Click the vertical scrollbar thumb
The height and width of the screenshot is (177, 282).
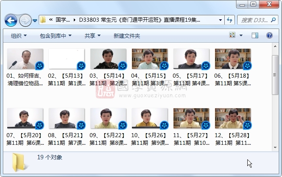pyautogui.click(x=275, y=75)
